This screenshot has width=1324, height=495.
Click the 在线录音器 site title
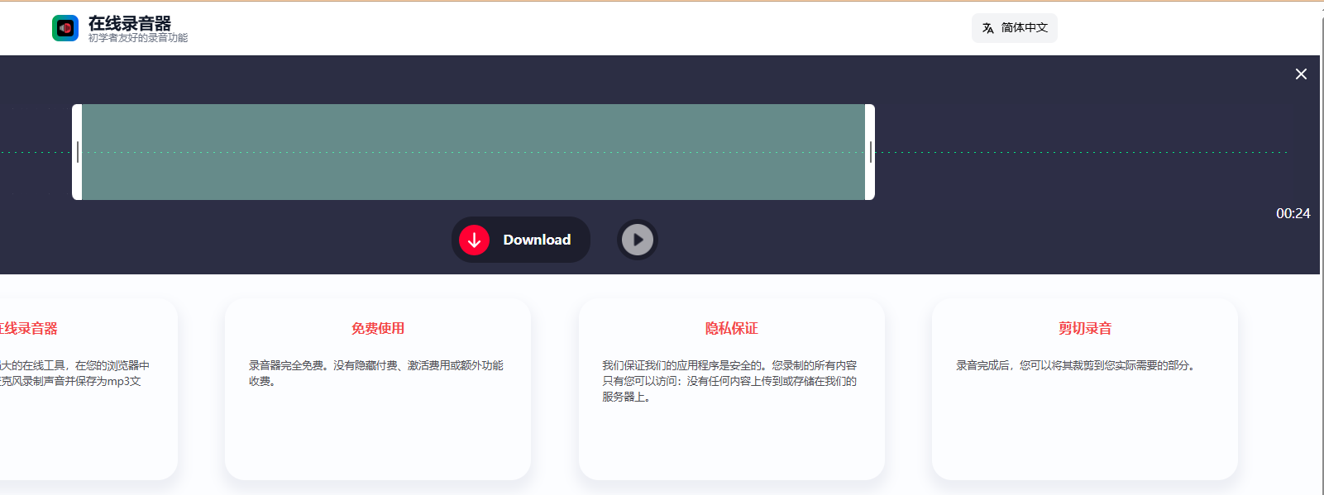pyautogui.click(x=130, y=23)
